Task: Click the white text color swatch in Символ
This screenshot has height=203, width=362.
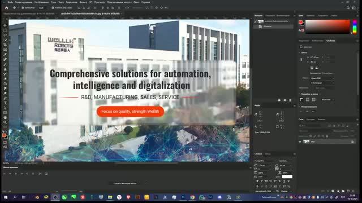Action: 287,176
